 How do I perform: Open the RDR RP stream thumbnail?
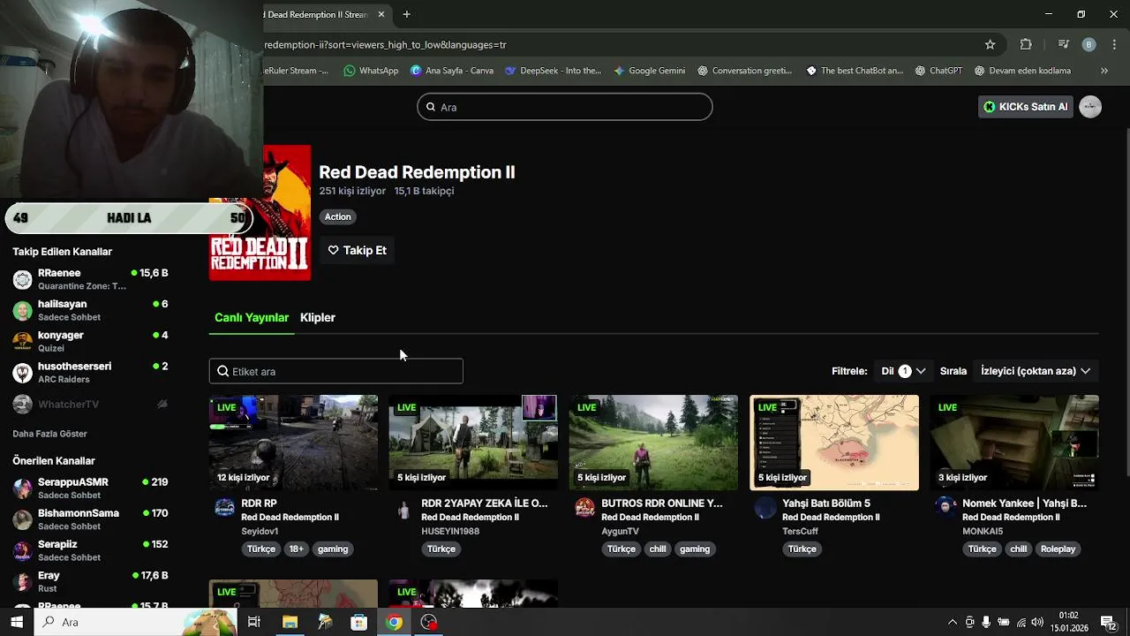click(293, 443)
